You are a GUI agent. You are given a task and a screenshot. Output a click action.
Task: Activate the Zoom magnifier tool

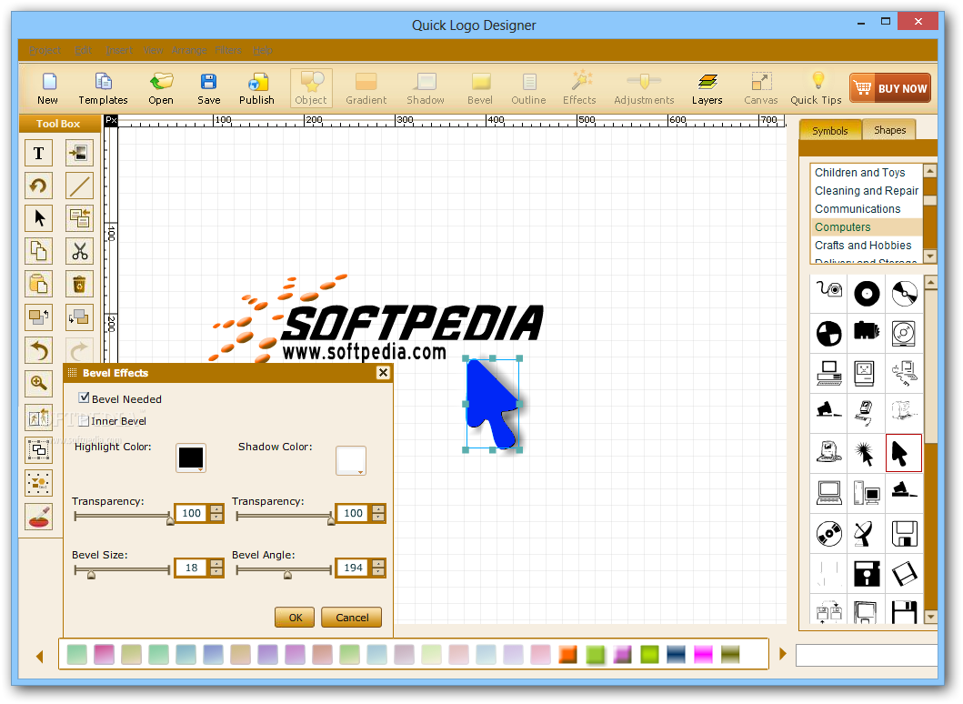click(39, 383)
